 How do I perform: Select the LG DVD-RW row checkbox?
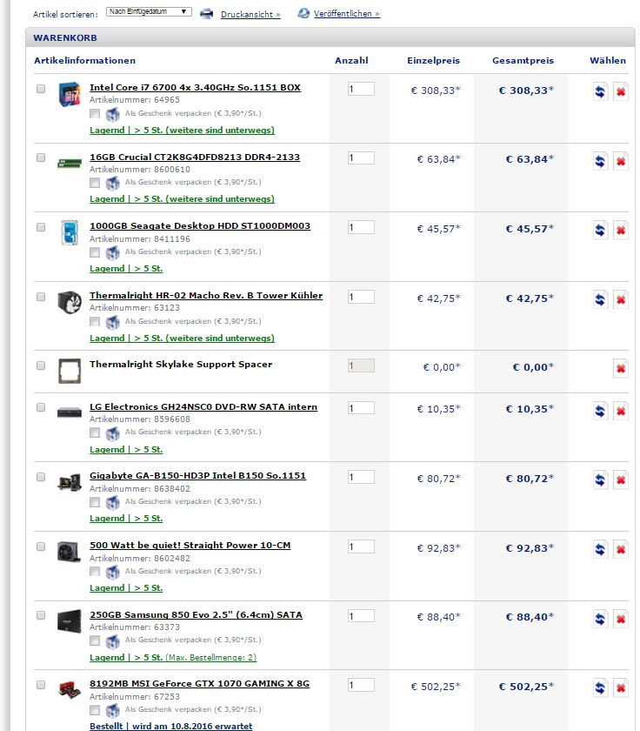tap(41, 407)
